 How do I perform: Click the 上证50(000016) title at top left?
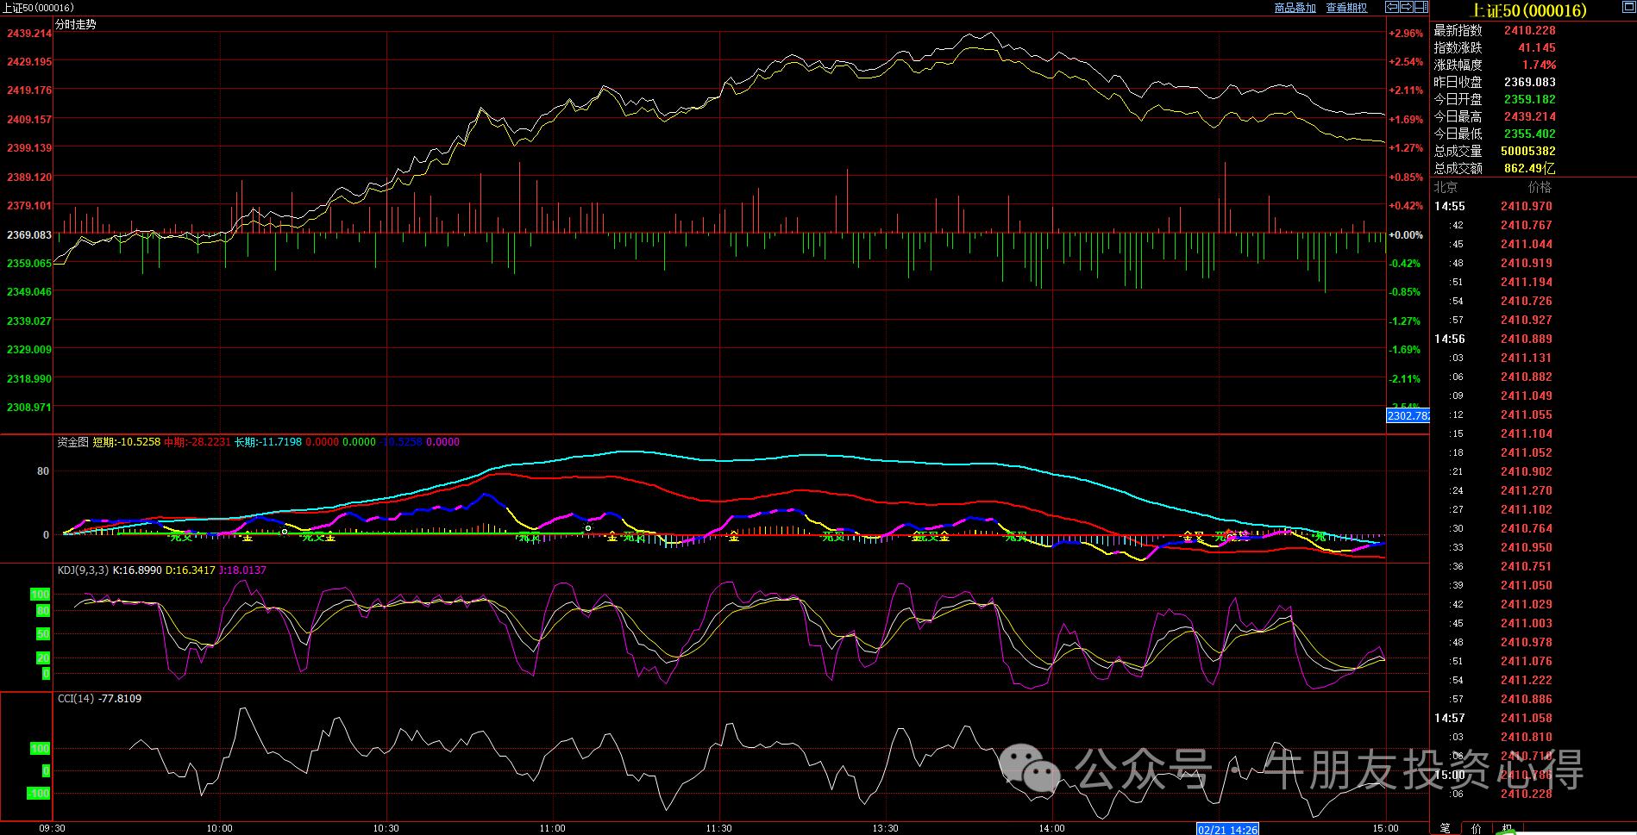(38, 7)
